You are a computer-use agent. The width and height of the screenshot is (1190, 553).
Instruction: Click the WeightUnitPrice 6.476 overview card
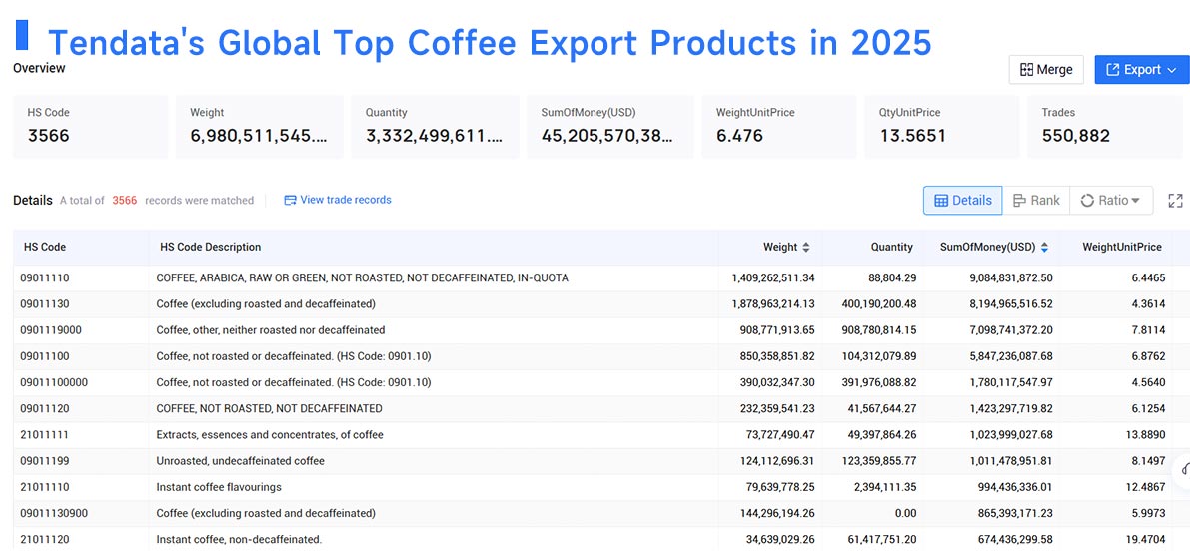coord(778,127)
